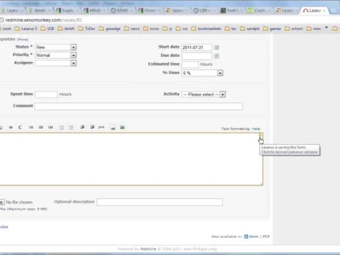Viewport: 340px width, 255px height.
Task: Open the Activity Please select dropdown
Action: (204, 94)
